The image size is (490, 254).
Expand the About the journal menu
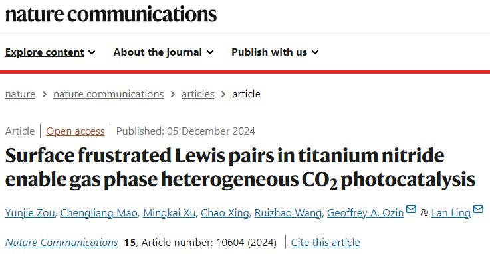[164, 52]
